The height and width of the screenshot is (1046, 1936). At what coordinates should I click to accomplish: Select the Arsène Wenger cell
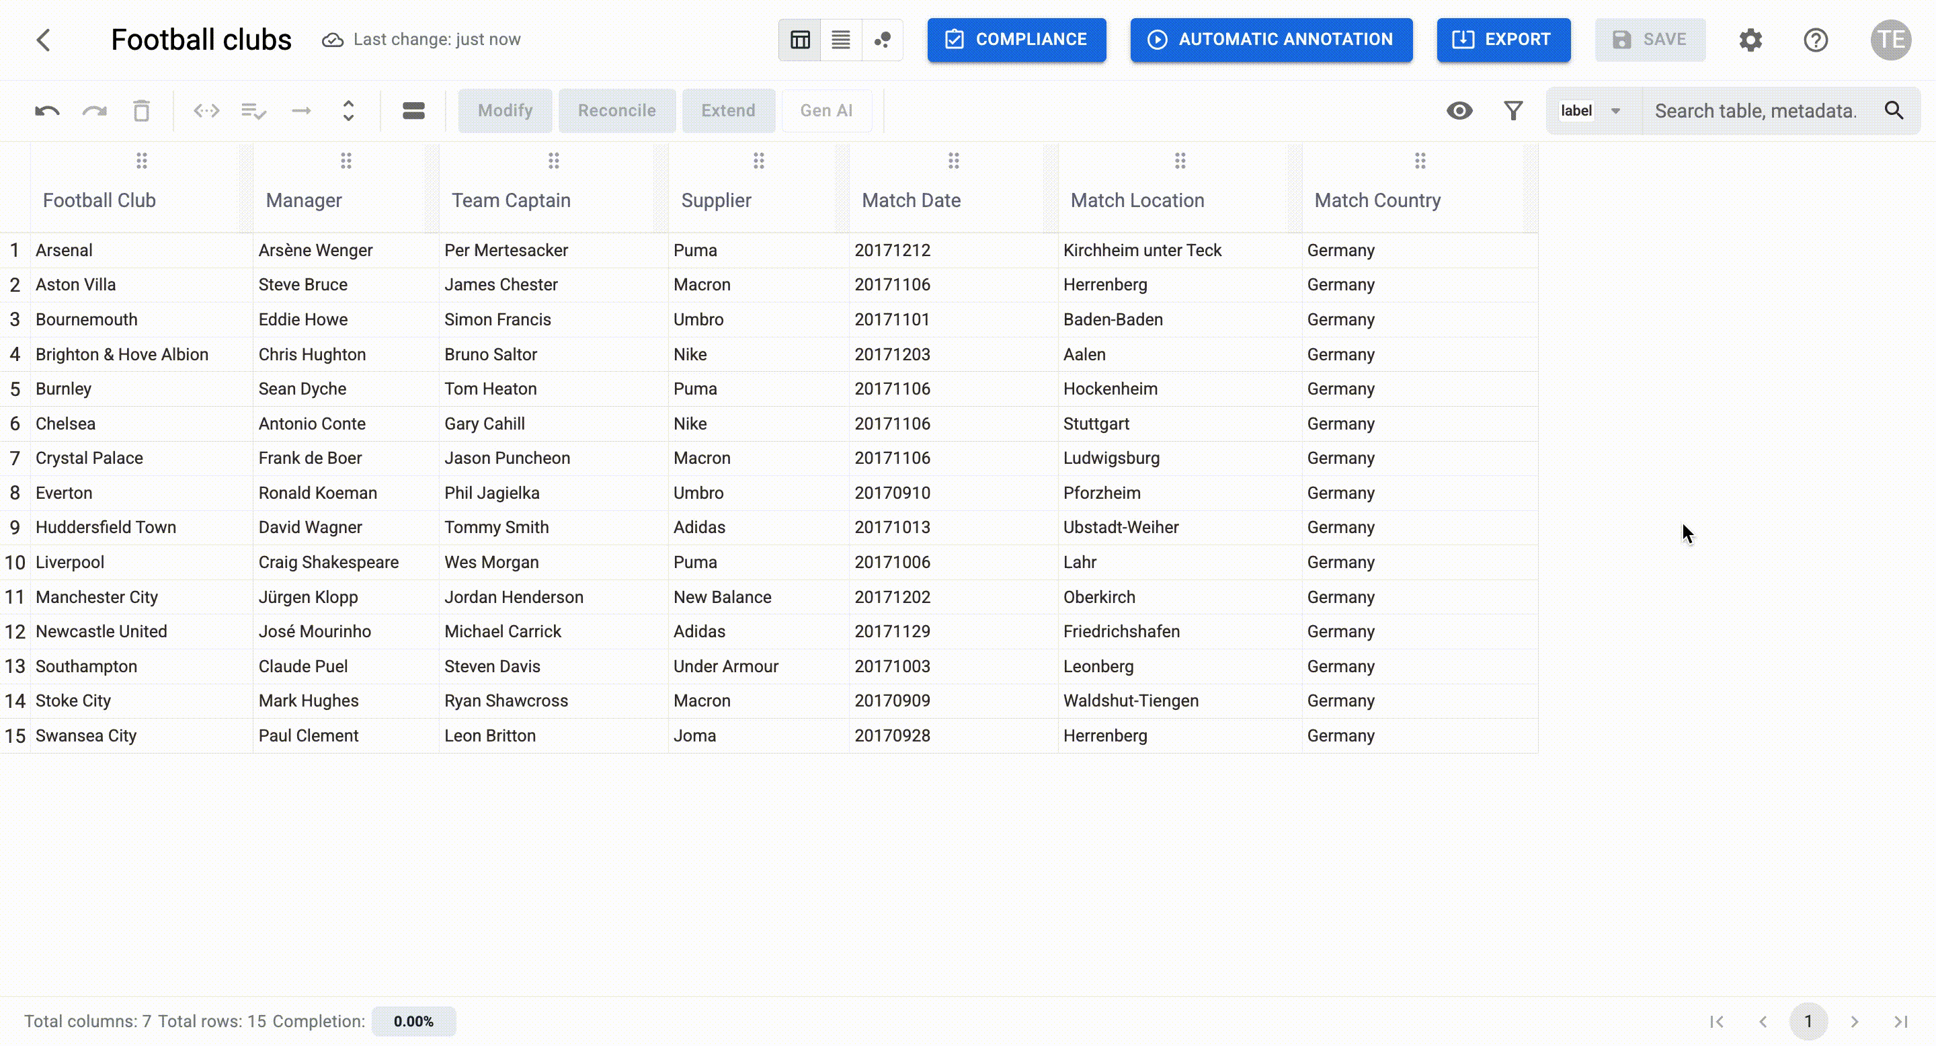pos(346,250)
